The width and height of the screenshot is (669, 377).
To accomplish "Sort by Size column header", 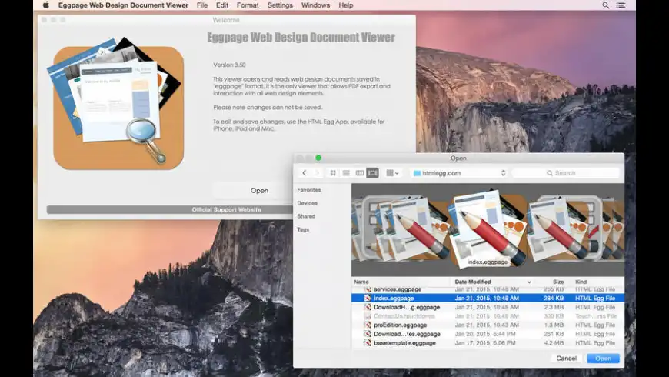I will pyautogui.click(x=558, y=282).
